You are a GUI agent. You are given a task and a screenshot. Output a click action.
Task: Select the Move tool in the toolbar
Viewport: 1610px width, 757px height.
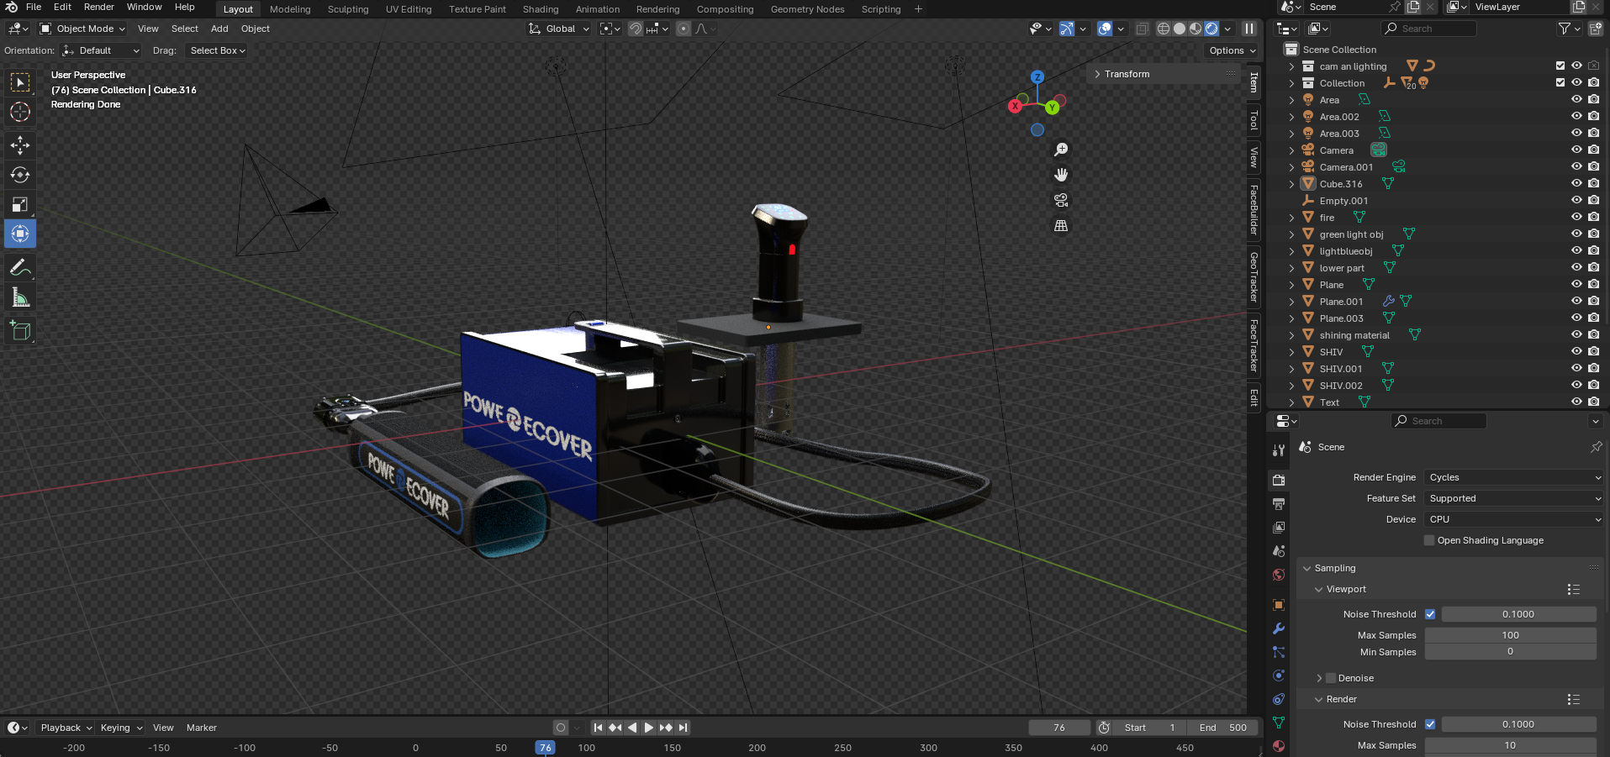coord(20,145)
